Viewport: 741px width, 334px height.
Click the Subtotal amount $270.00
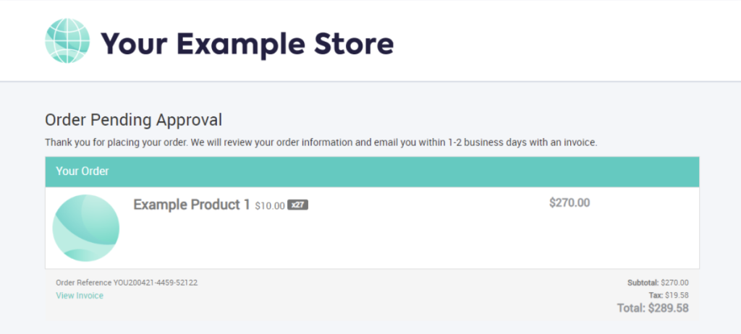pos(674,283)
